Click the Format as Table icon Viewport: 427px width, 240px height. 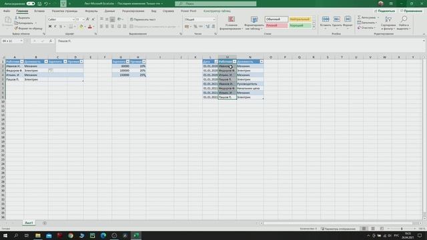pos(254,19)
